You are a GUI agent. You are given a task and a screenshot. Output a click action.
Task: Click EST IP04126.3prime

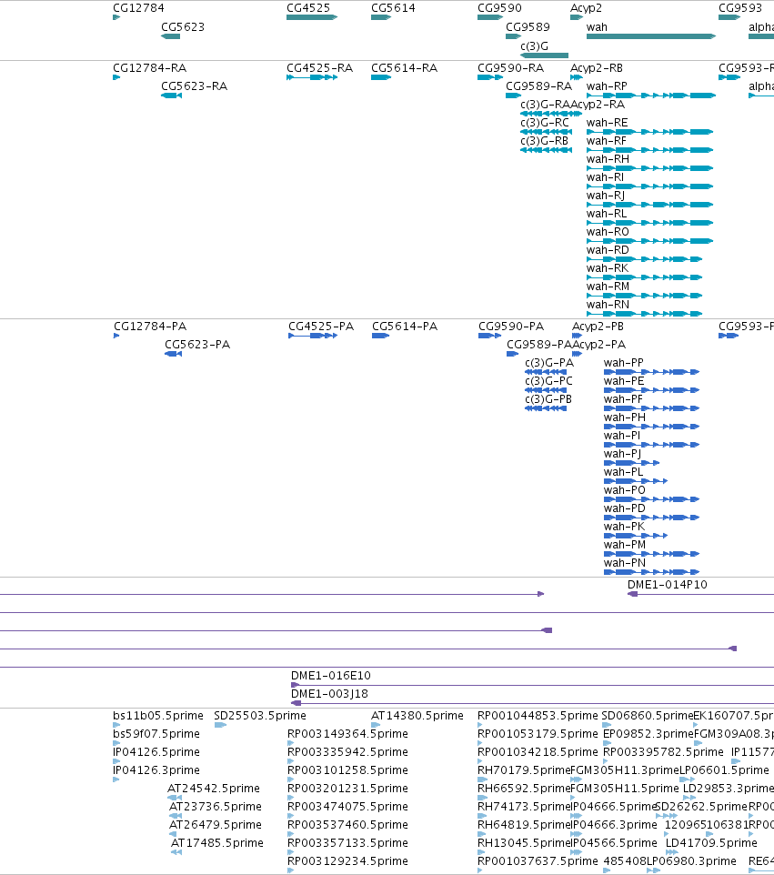point(156,770)
